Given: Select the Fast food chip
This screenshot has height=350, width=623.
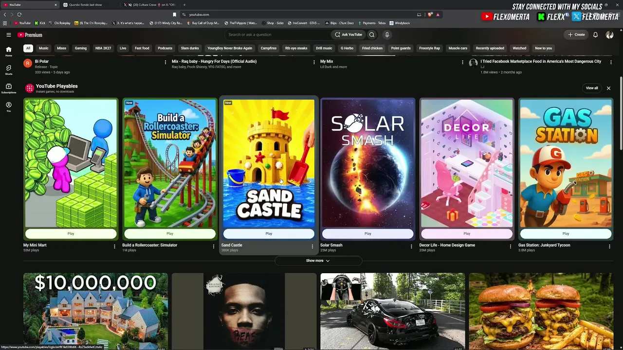Looking at the screenshot, I should [x=142, y=48].
